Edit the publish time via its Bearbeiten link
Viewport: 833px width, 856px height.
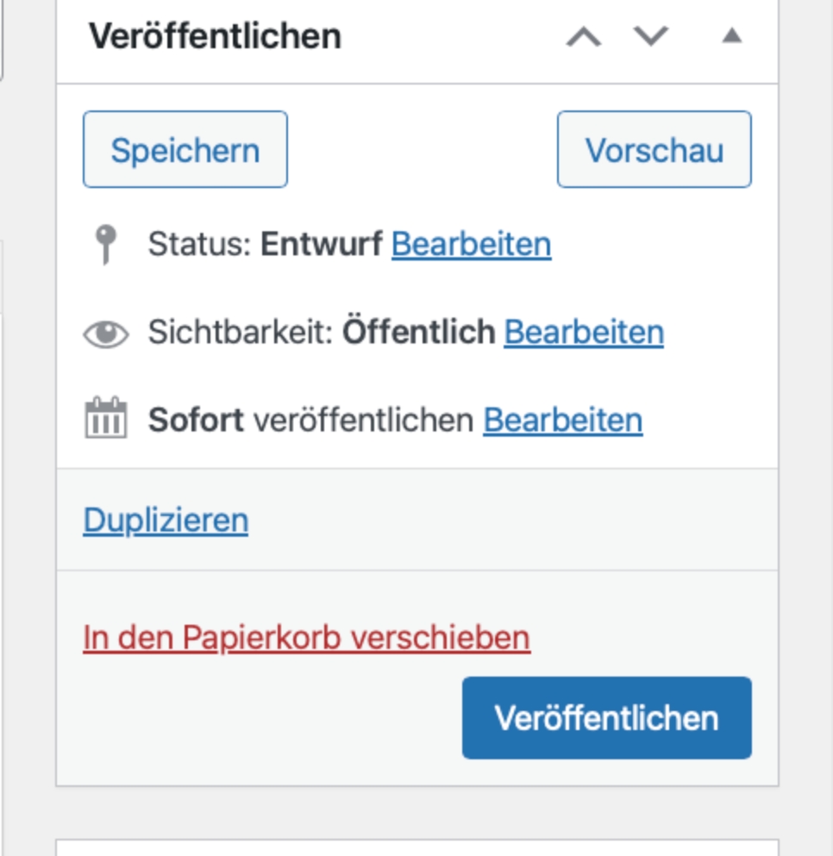pos(562,420)
